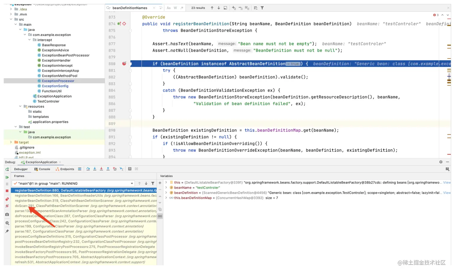
Task: Toggle Match Case (Aa) search option
Action: (x=169, y=8)
